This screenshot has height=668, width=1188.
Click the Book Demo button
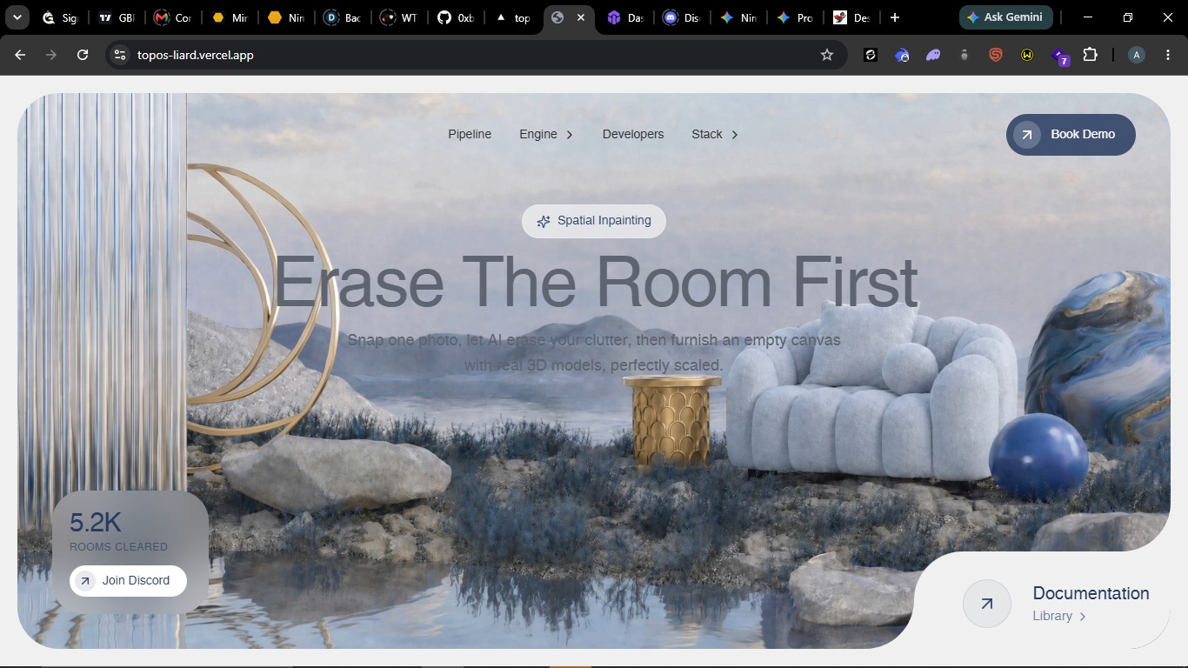[x=1071, y=135]
